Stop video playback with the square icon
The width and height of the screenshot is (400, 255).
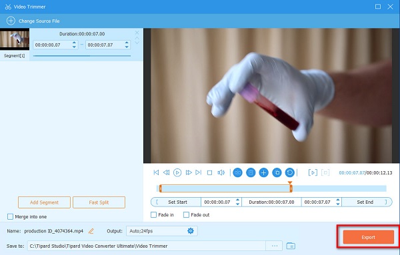(x=210, y=172)
